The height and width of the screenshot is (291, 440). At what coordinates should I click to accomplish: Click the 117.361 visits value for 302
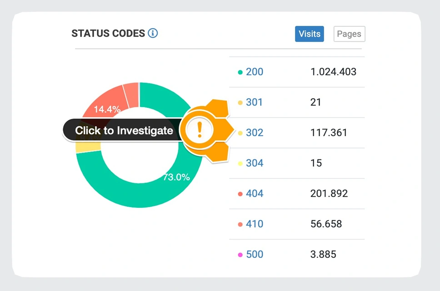coord(329,133)
